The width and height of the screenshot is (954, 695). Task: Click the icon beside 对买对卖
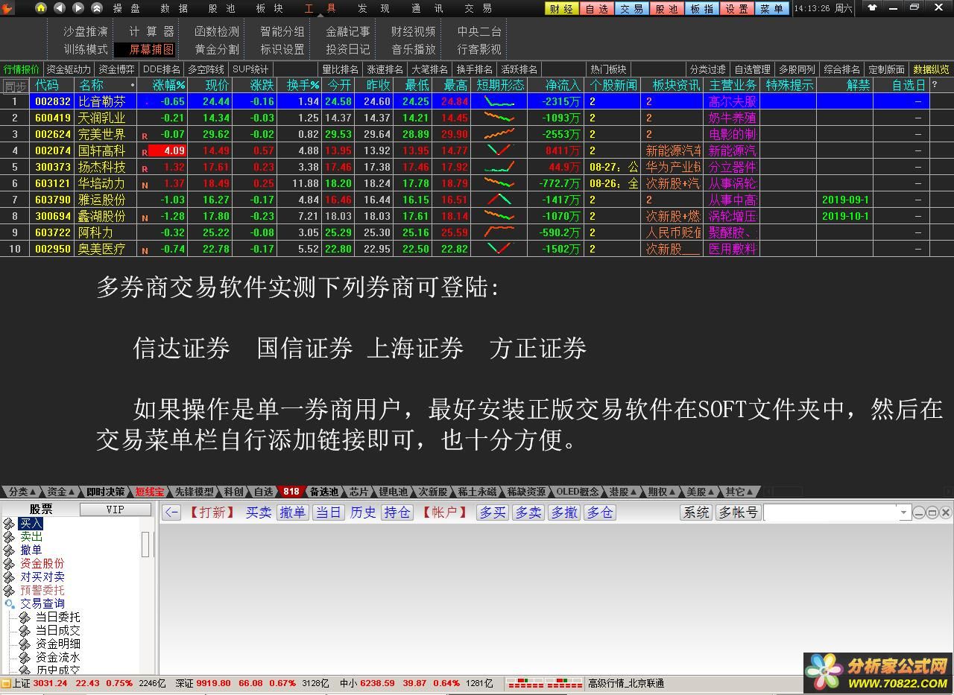(10, 577)
